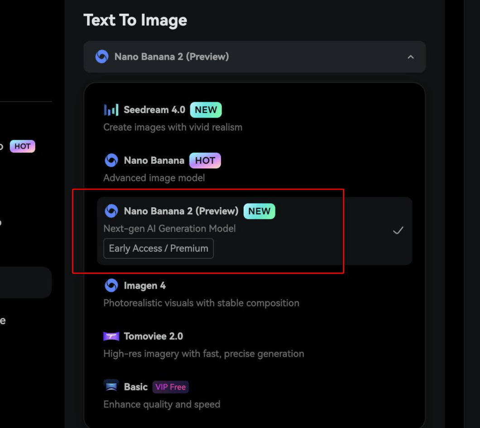Click the Nano Banana swirl icon
Viewport: 480px width, 428px height.
111,160
